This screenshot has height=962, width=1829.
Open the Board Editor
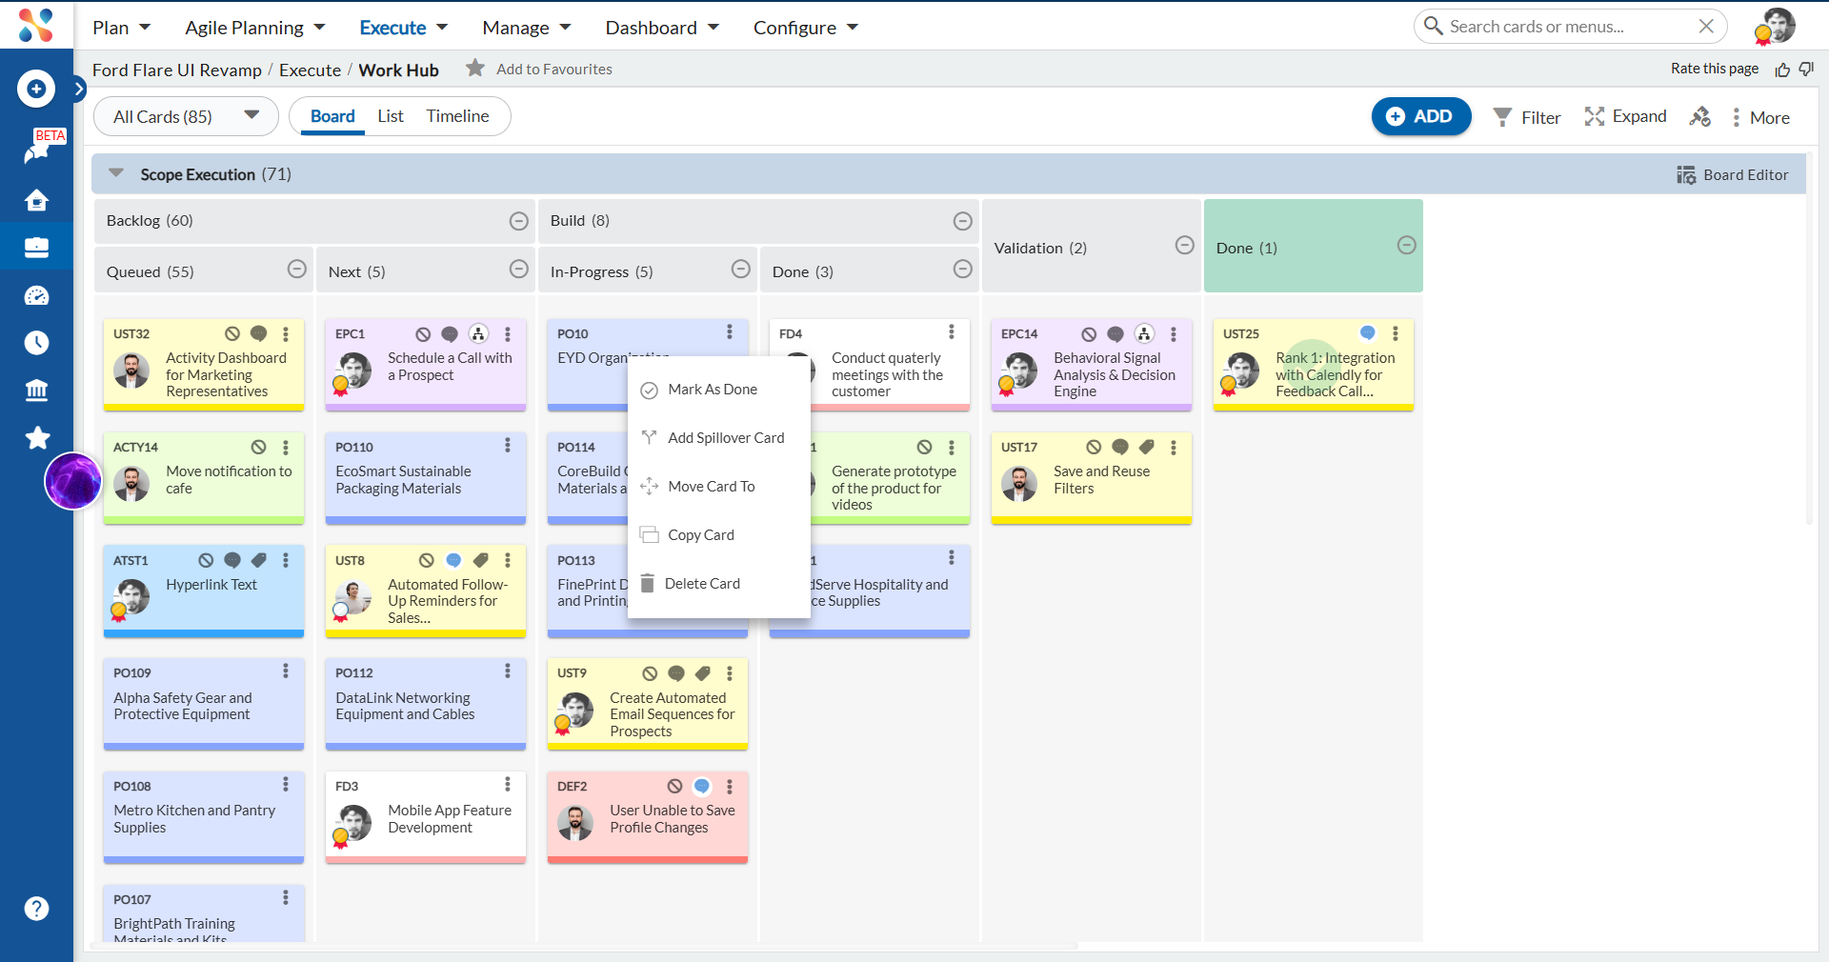click(x=1733, y=175)
